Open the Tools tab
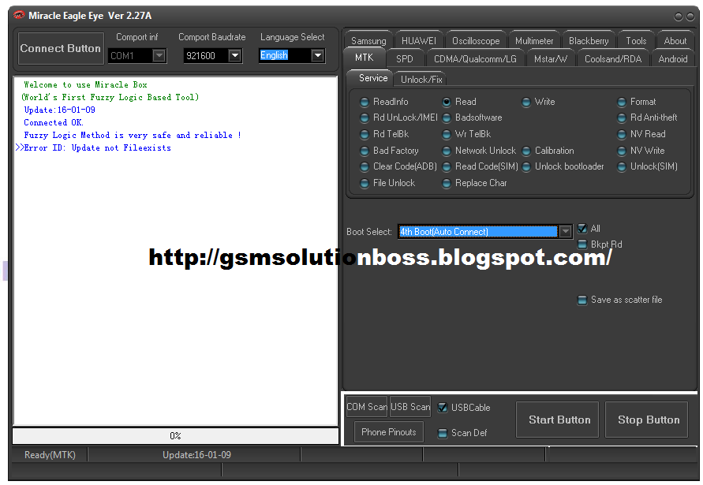Image resolution: width=703 pixels, height=485 pixels. (x=636, y=41)
